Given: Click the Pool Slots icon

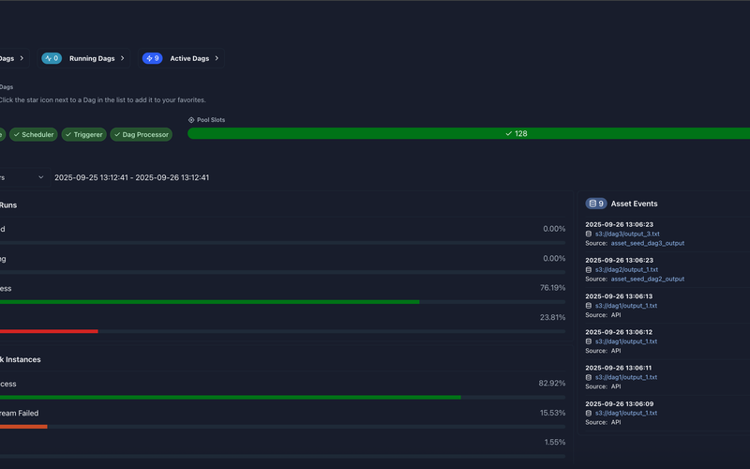Looking at the screenshot, I should tap(191, 120).
